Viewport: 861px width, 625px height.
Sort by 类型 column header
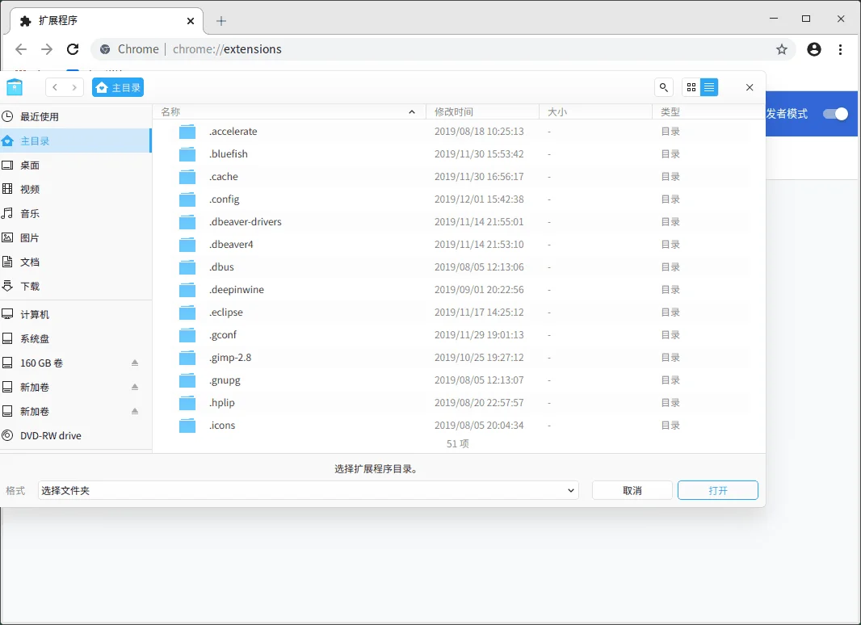pyautogui.click(x=708, y=111)
